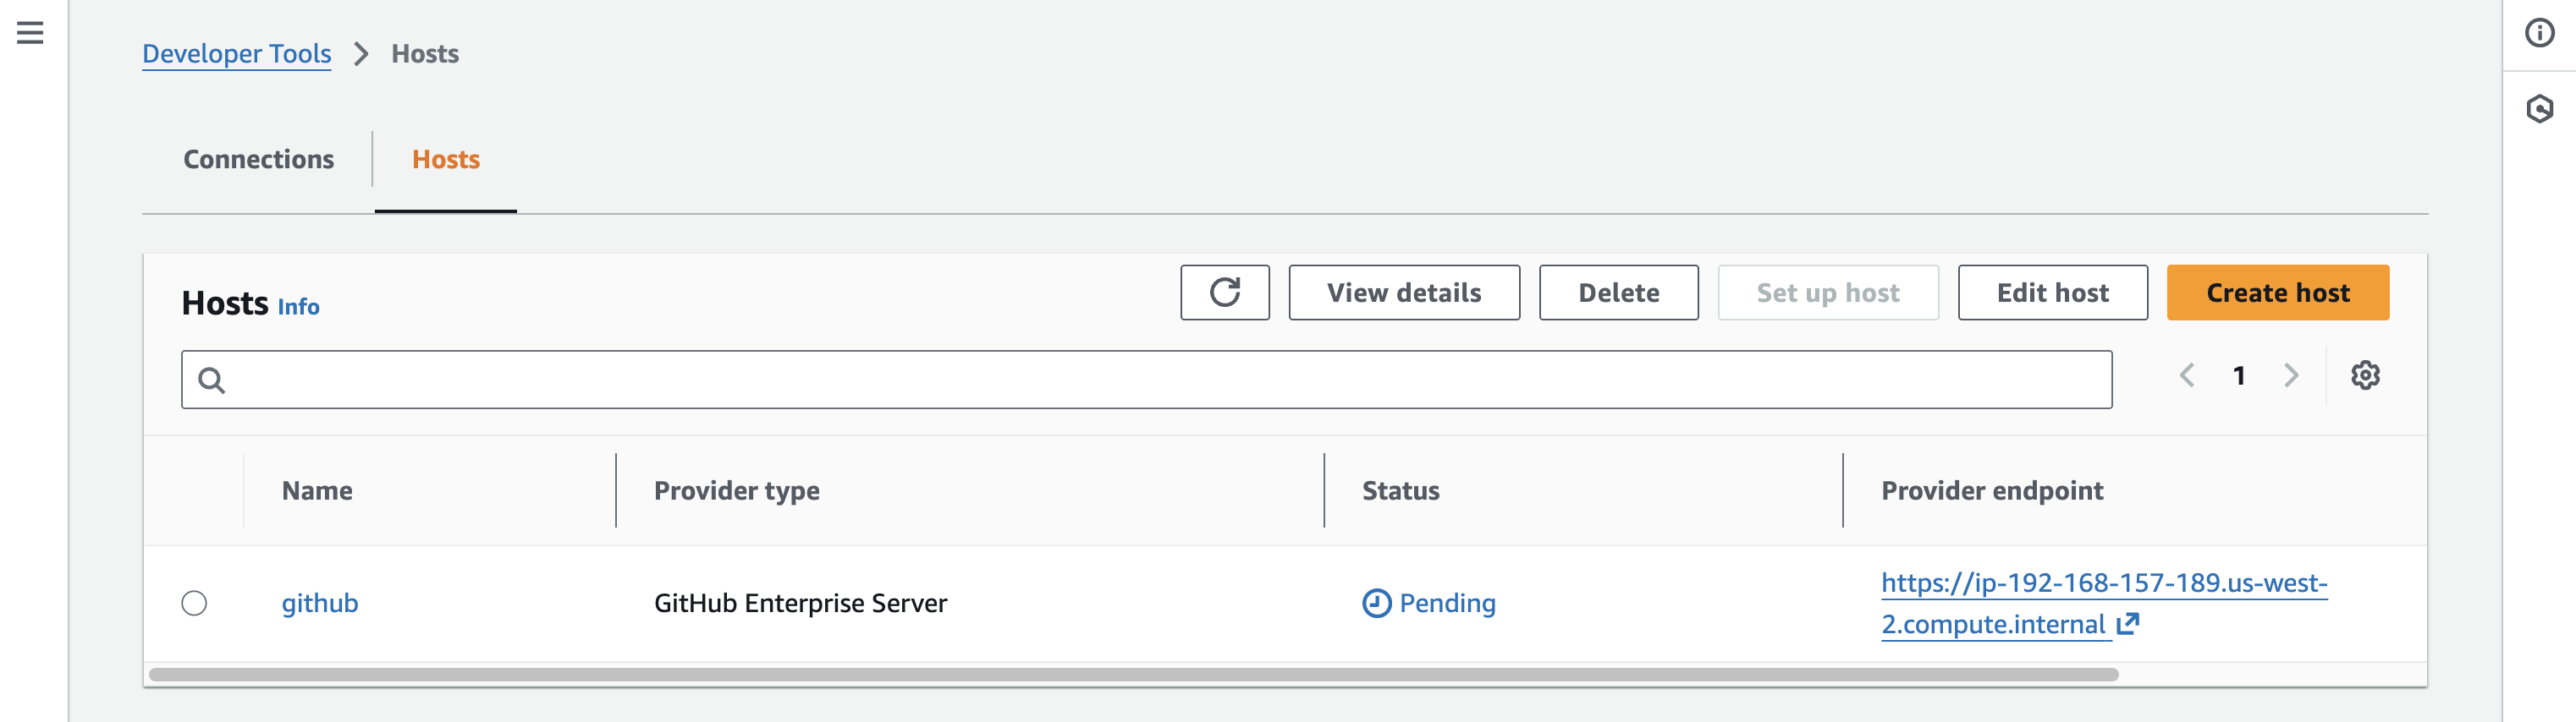Click the Create host button
This screenshot has height=722, width=2576.
2278,293
